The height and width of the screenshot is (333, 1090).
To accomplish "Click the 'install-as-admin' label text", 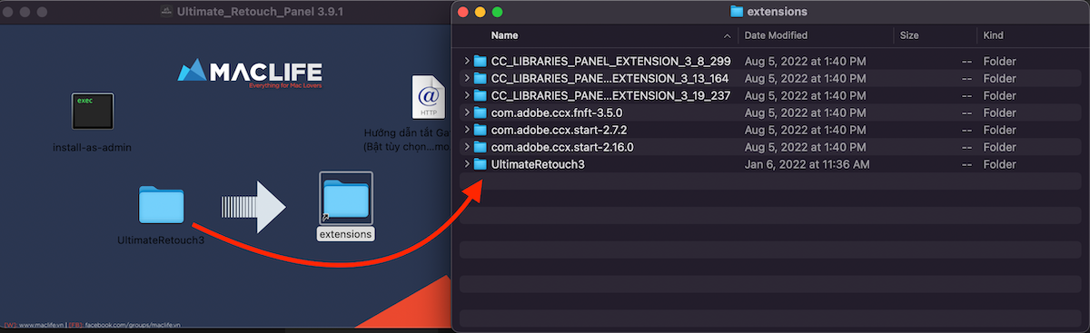I will click(93, 147).
